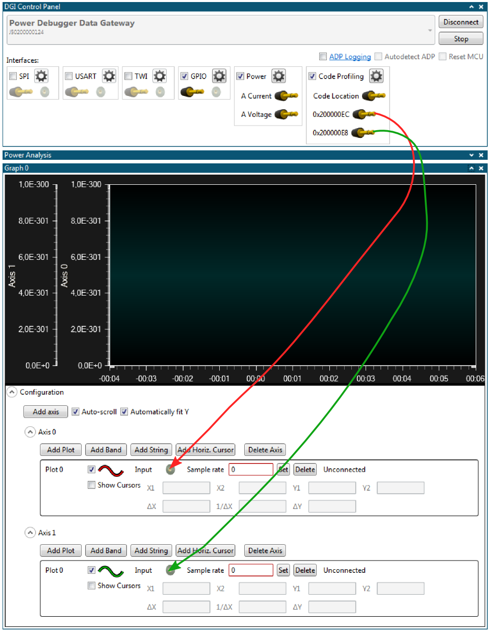Viewport: 491px width, 631px height.
Task: Open Power interface settings gear
Action: (278, 76)
